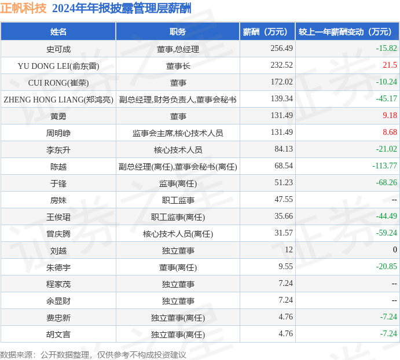Click the red change value 21.5

click(x=390, y=65)
